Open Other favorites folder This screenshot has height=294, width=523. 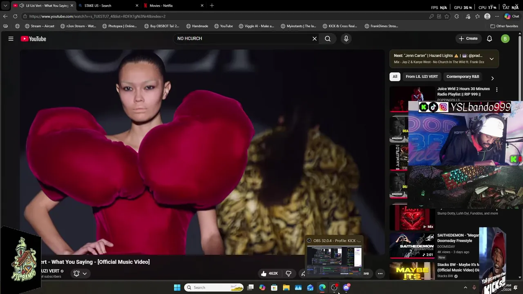[504, 26]
